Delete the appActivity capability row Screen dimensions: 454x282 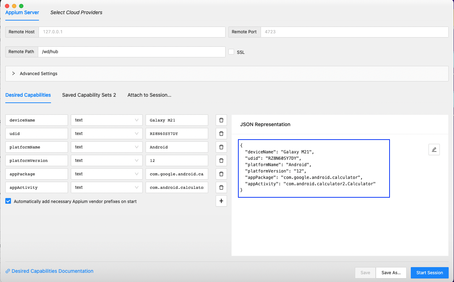pyautogui.click(x=221, y=187)
